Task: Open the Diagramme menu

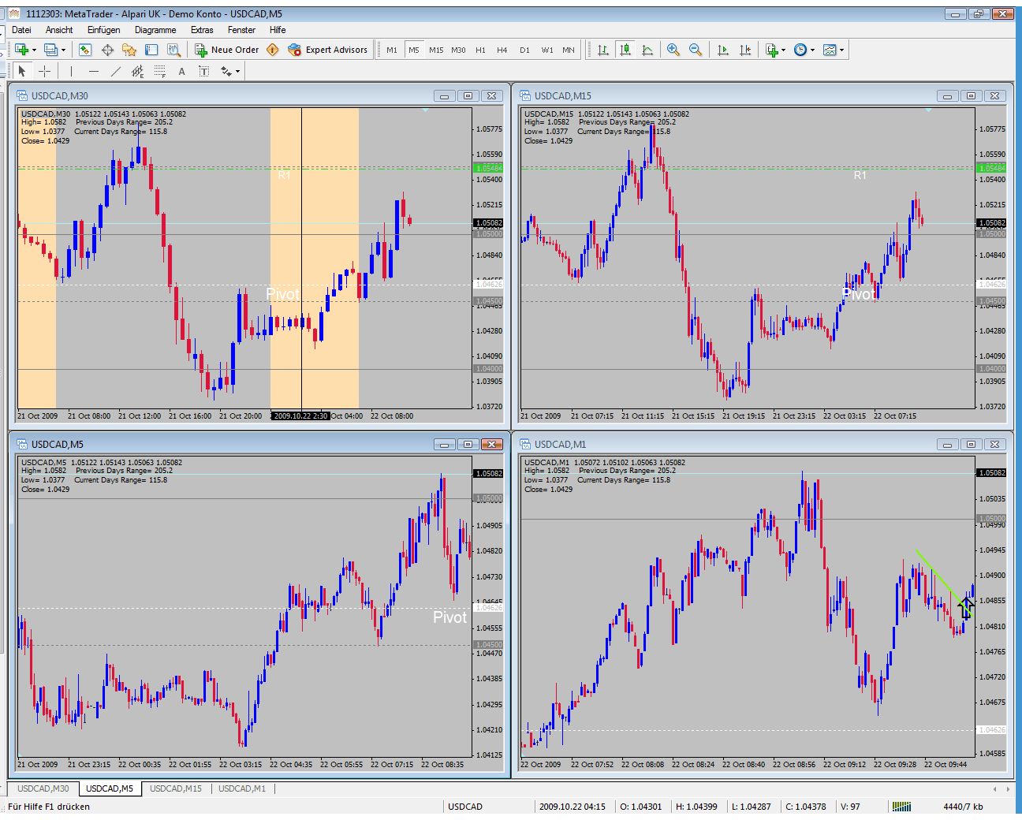Action: coord(155,30)
